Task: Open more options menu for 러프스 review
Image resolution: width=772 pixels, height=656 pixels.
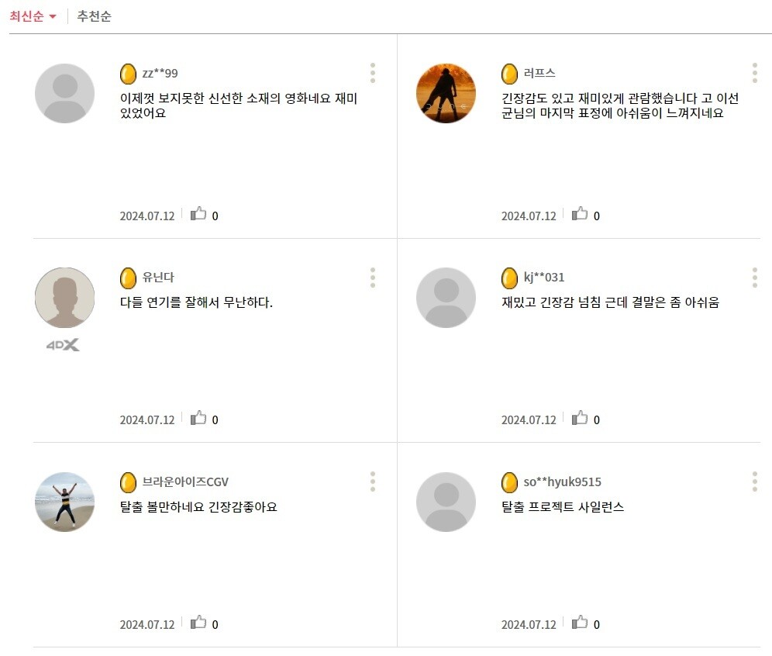Action: 754,73
